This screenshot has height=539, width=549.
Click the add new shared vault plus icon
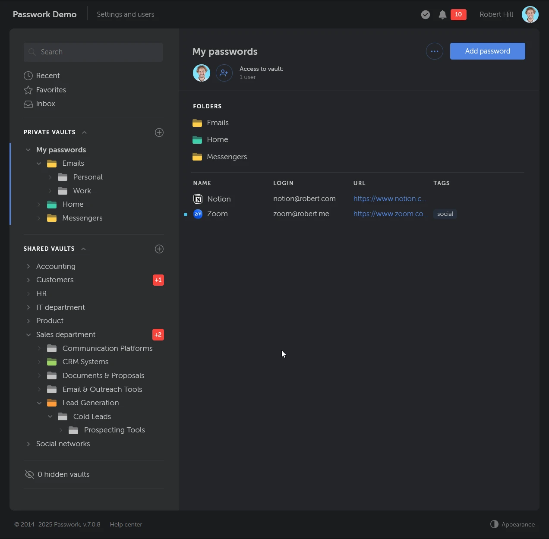coord(159,249)
